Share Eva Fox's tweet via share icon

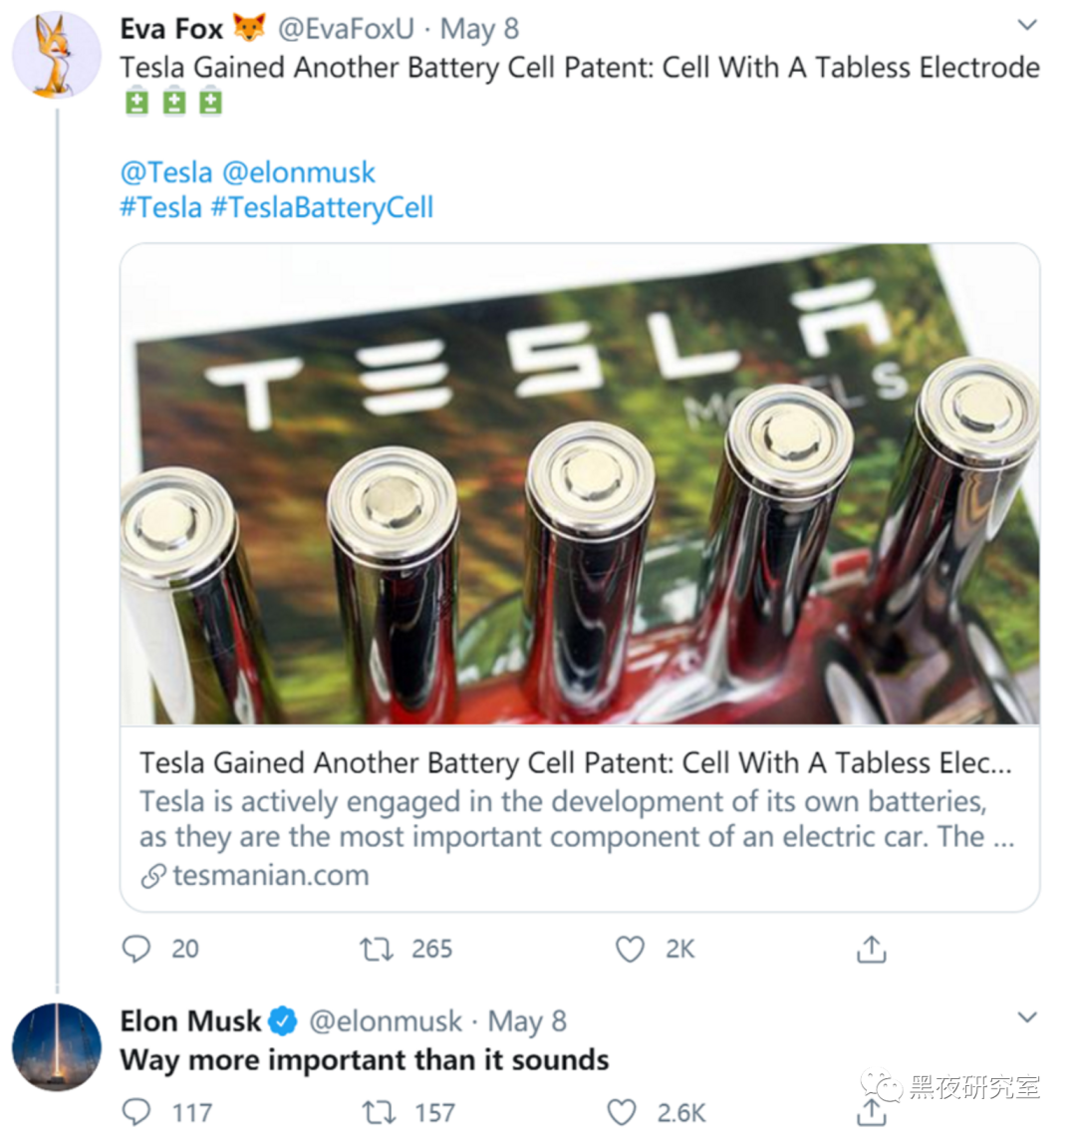tap(871, 949)
